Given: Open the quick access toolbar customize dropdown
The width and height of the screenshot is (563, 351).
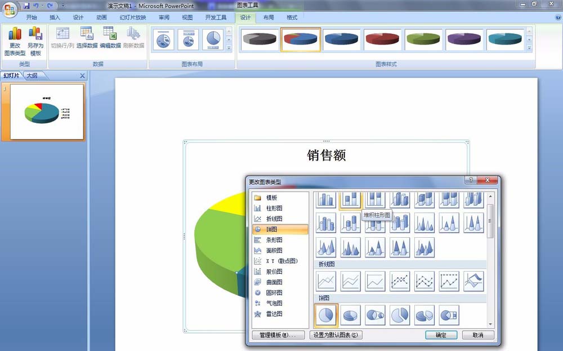Looking at the screenshot, I should (x=62, y=6).
